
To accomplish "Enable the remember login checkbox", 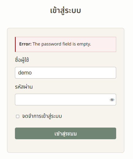I will (18, 116).
